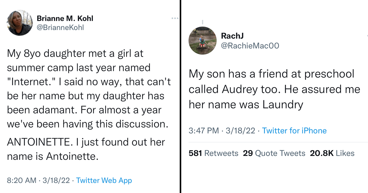Click the 3:47 PM time on RachJ's tweet

pos(203,131)
